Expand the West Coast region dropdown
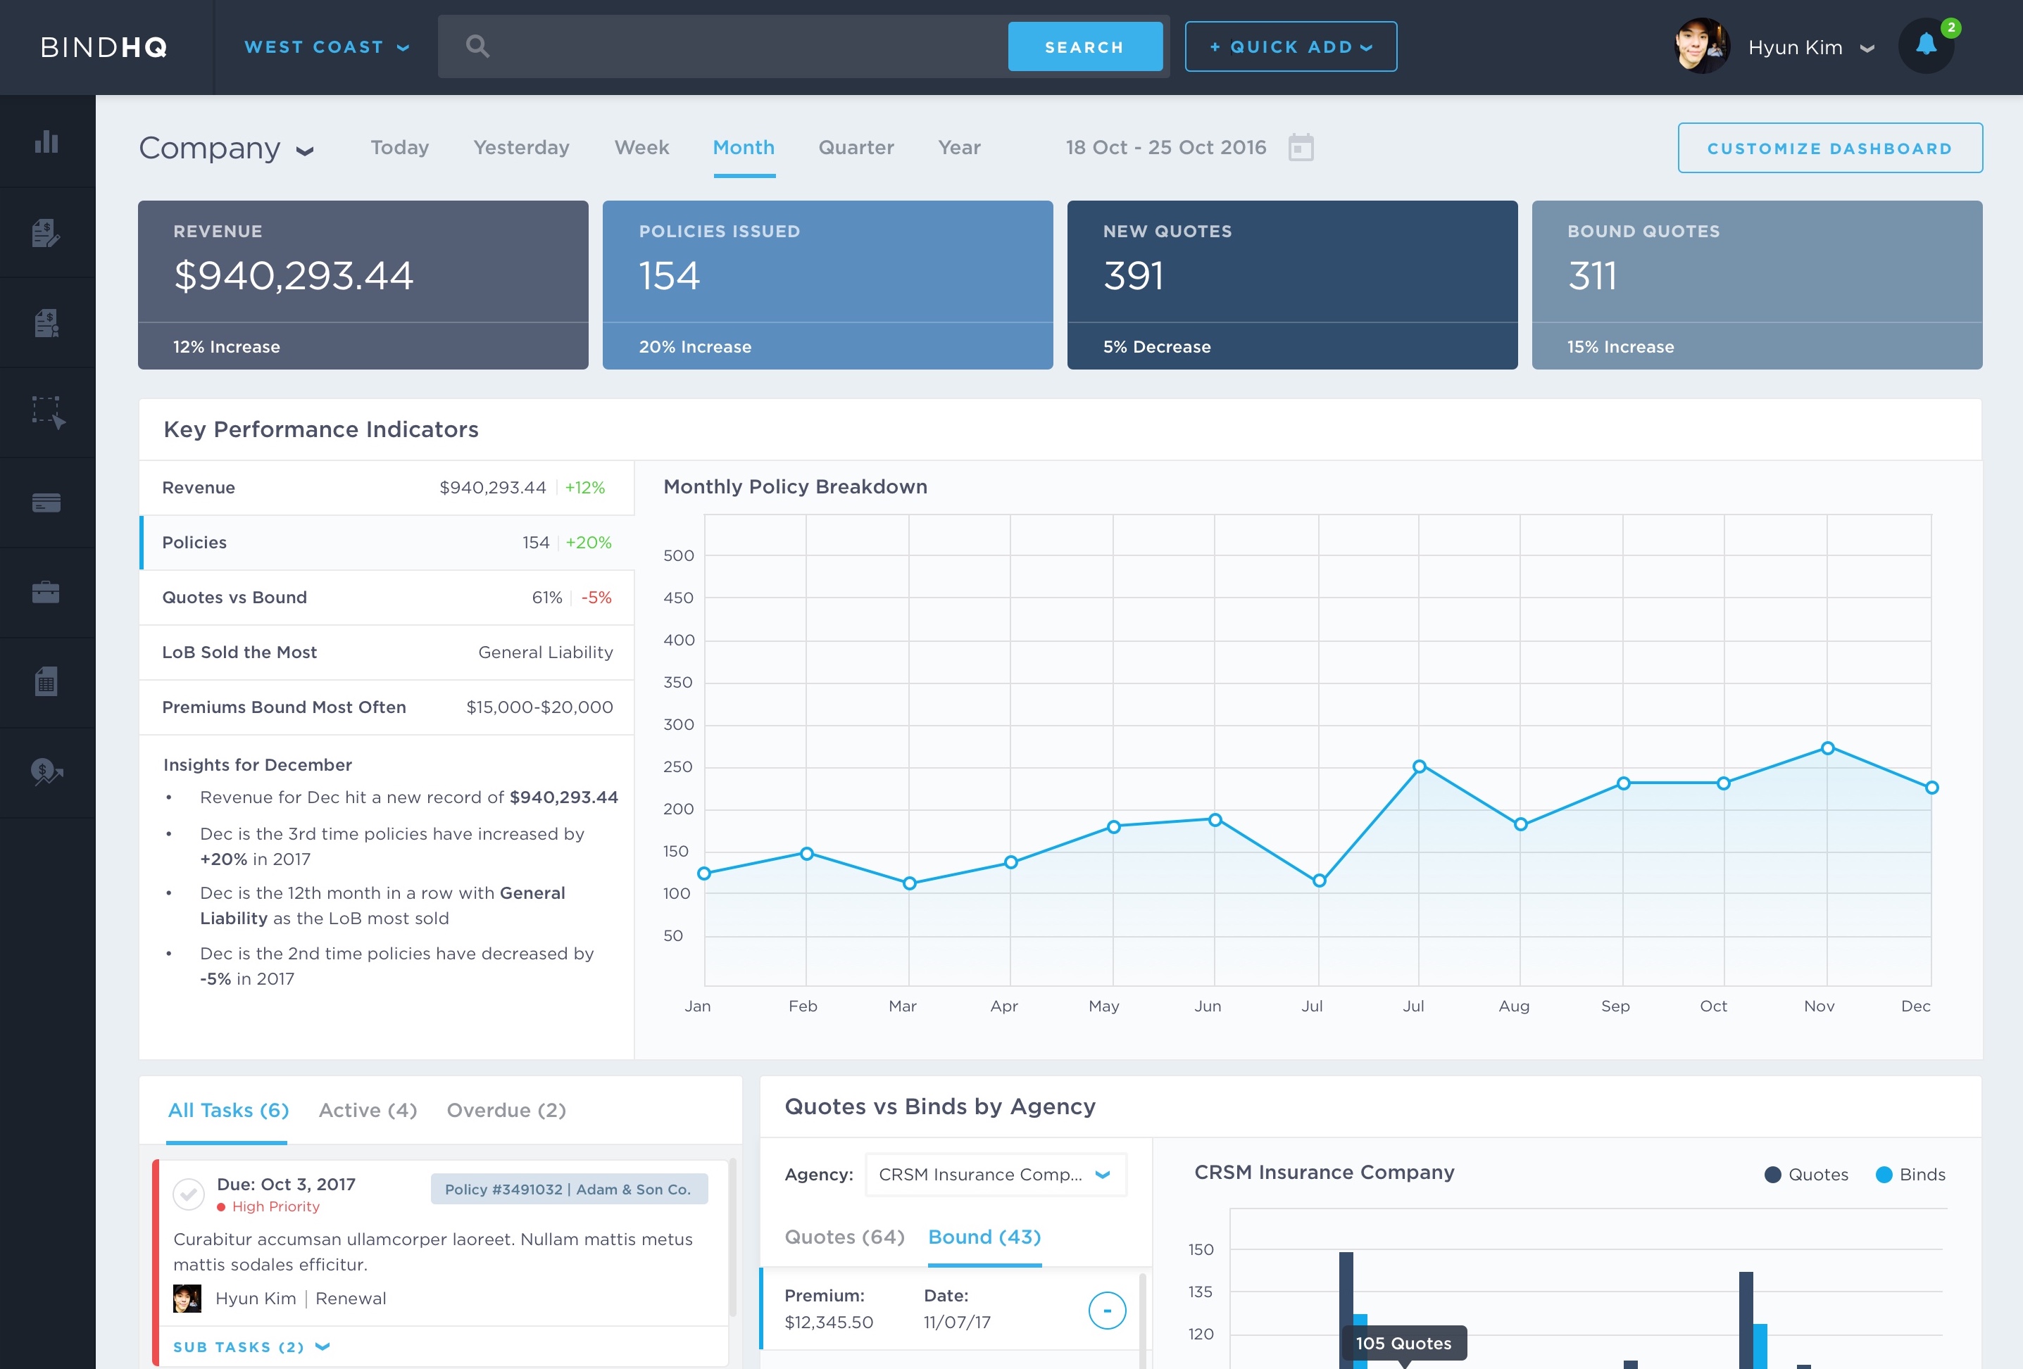Screen dimensions: 2023x1369 pyautogui.click(x=327, y=47)
